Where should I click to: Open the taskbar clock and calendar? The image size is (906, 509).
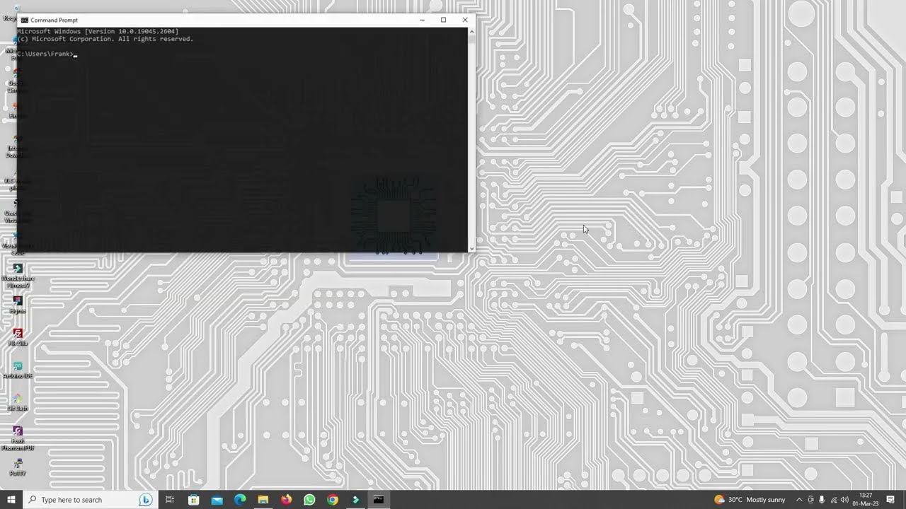[866, 500]
